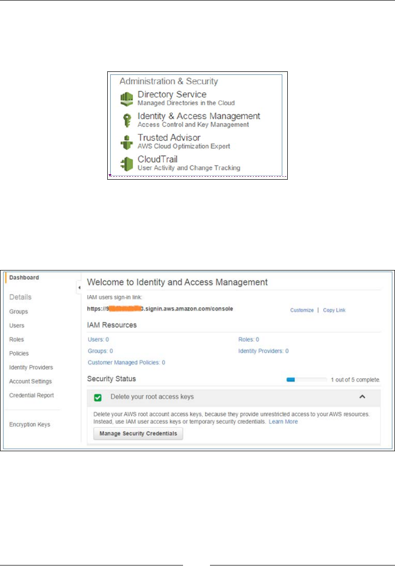Select Dashboard in the IAM sidebar
The width and height of the screenshot is (395, 570).
[x=24, y=278]
